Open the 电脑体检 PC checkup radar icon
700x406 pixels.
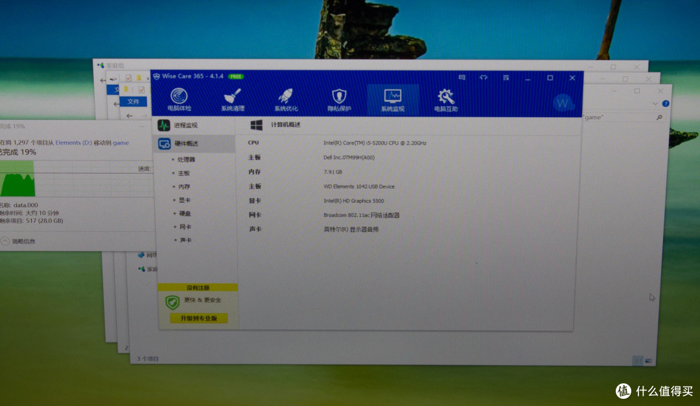tap(179, 96)
